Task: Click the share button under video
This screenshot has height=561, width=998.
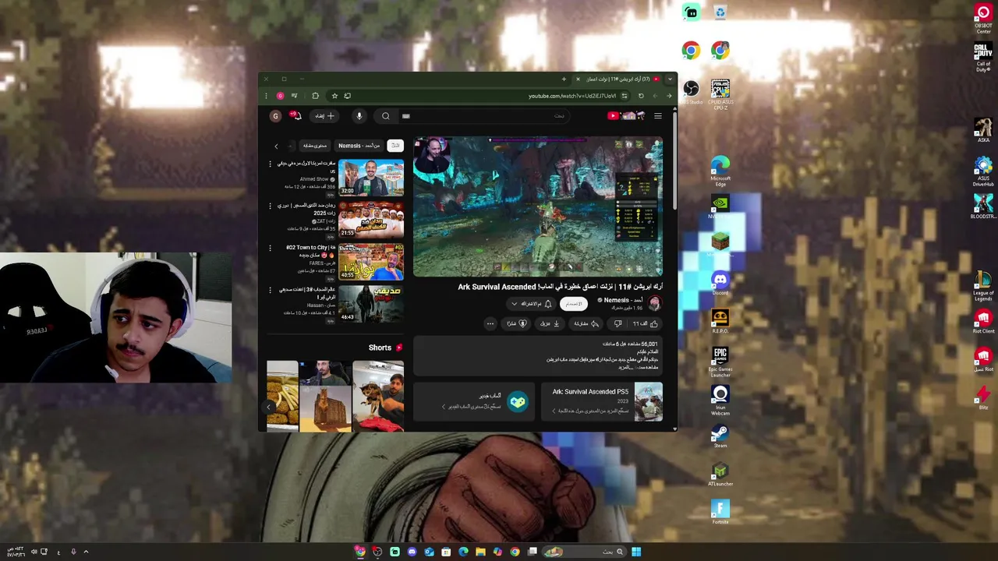Action: [586, 323]
